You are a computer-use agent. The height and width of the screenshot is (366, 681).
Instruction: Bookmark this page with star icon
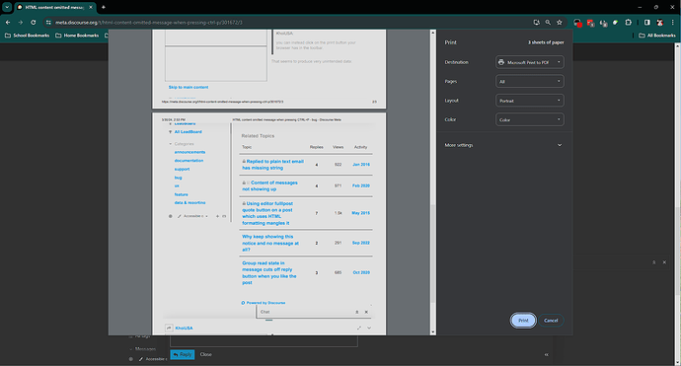coord(560,22)
